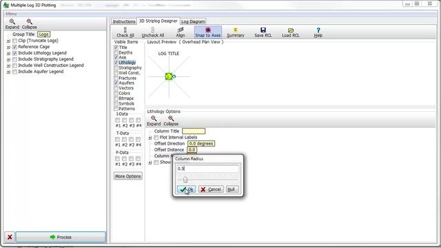The width and height of the screenshot is (441, 248).
Task: Open Help question mark icon
Action: (x=318, y=30)
